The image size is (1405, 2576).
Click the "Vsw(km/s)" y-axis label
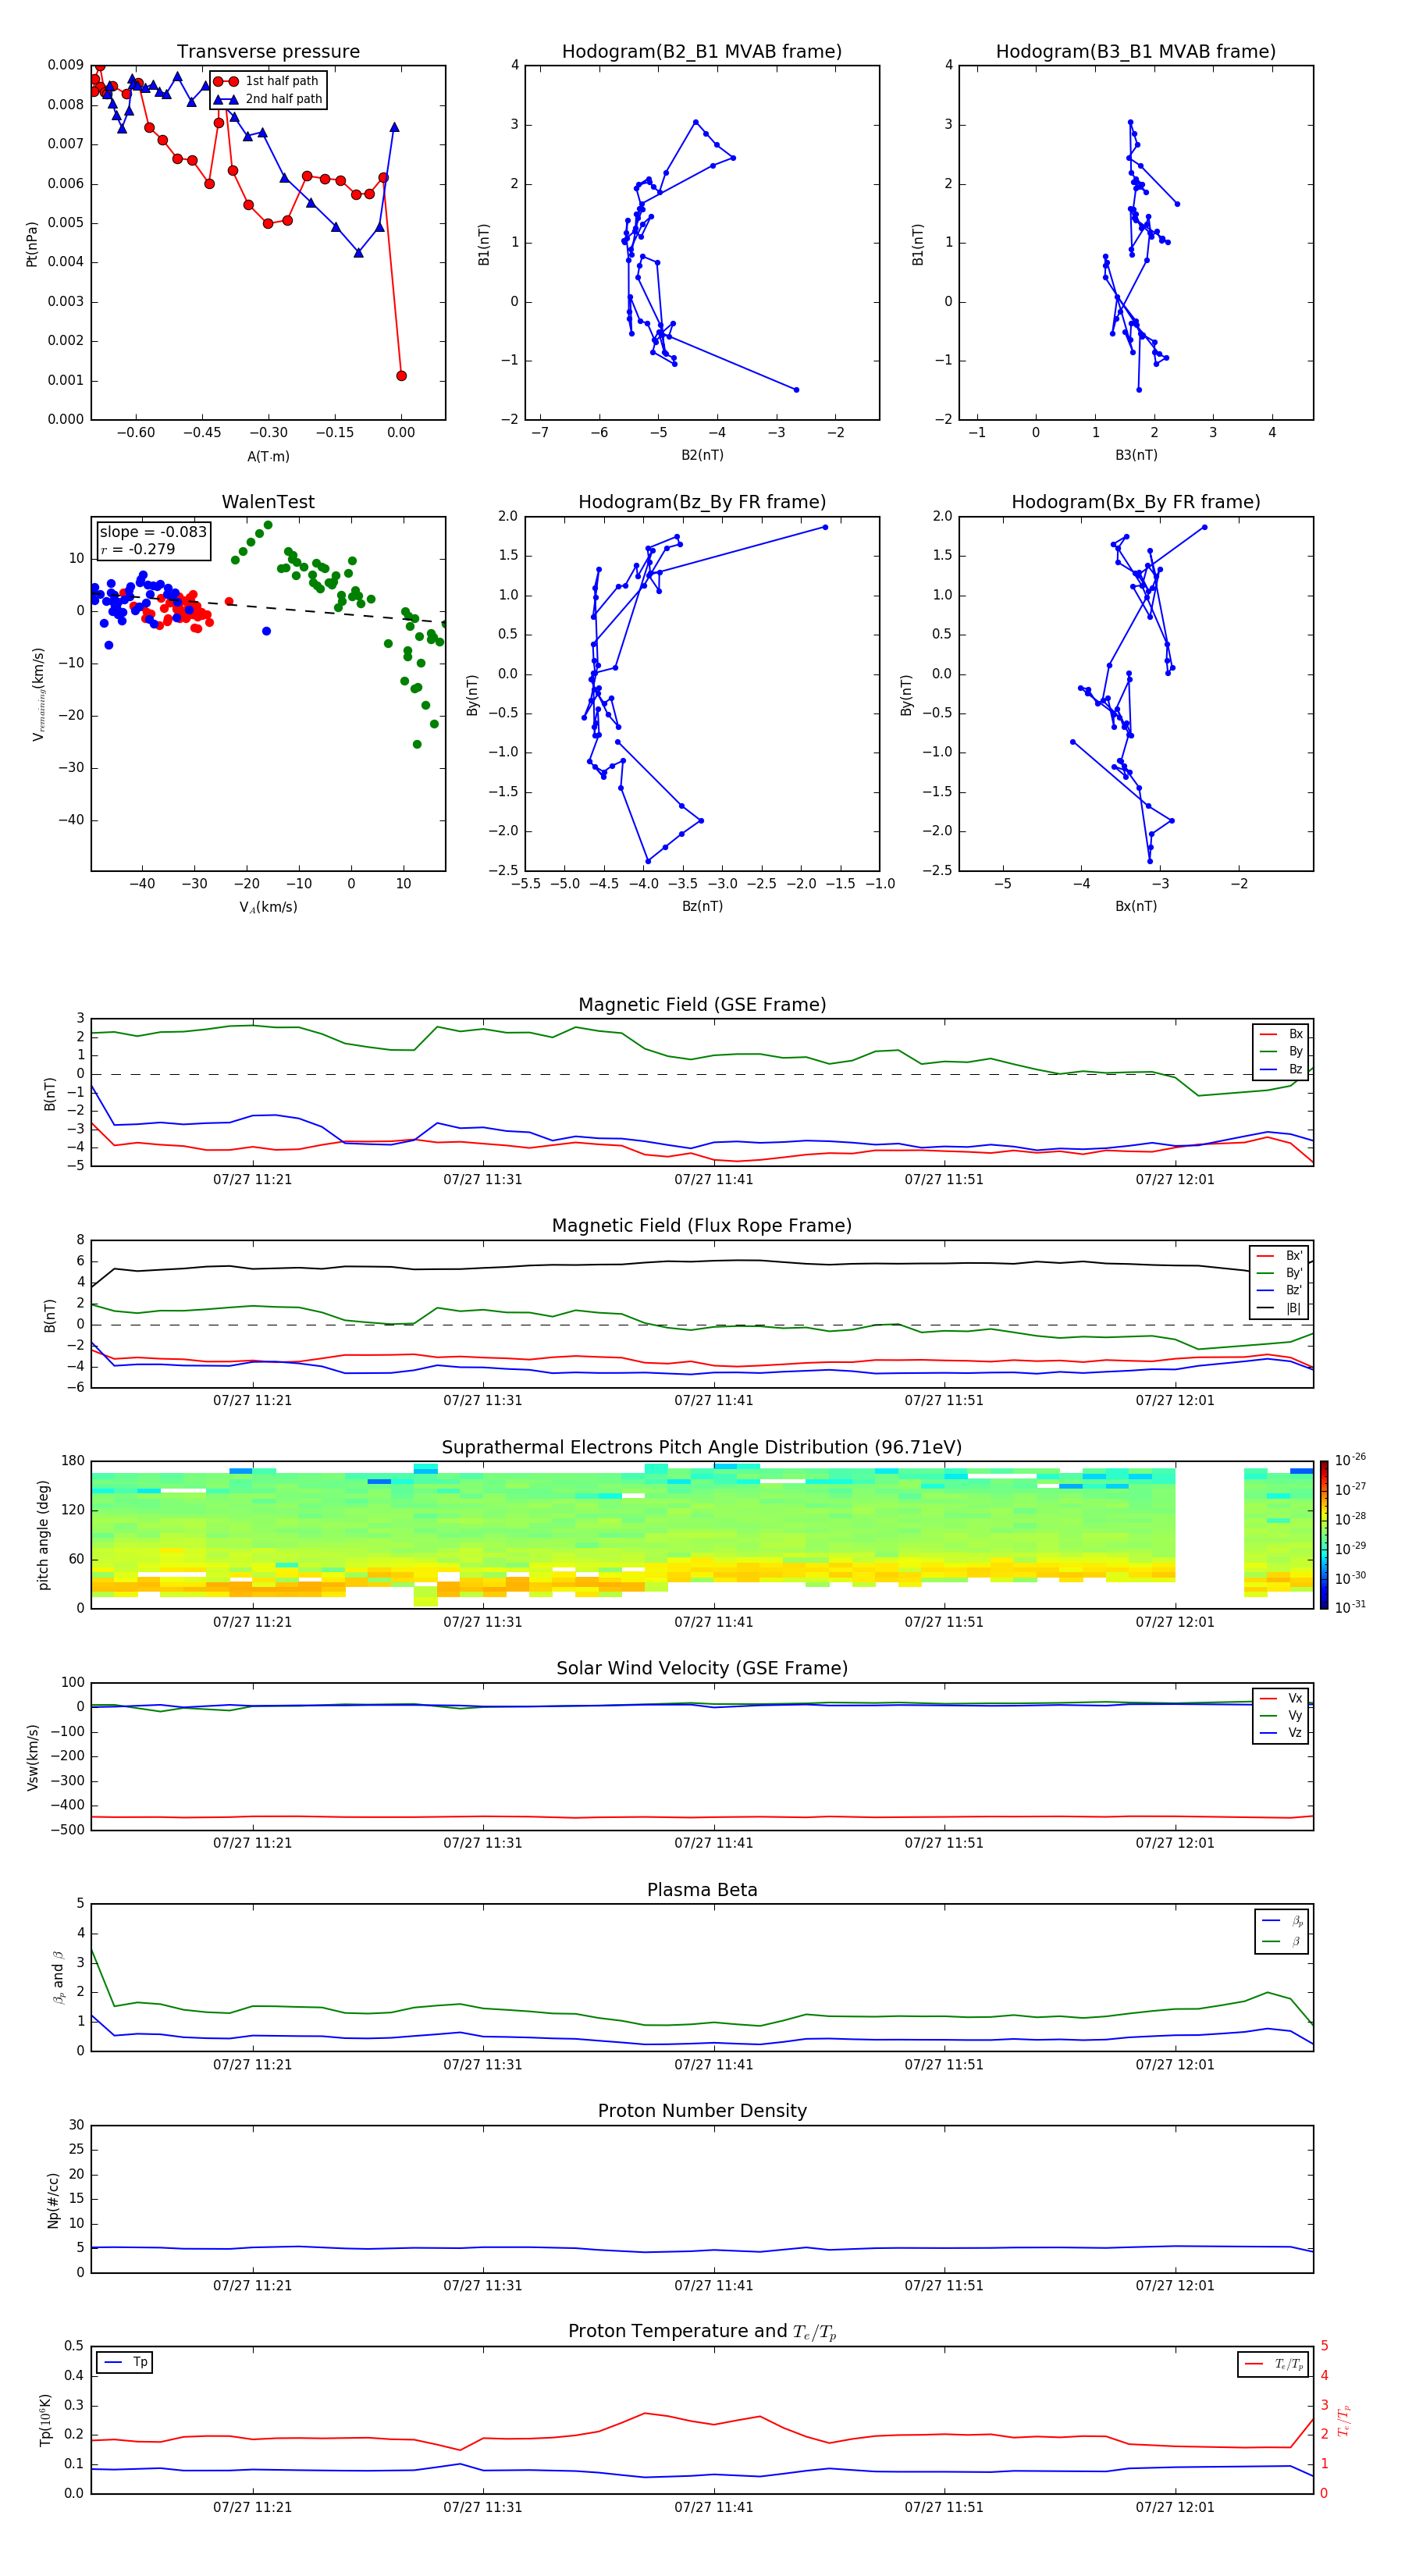(33, 1757)
